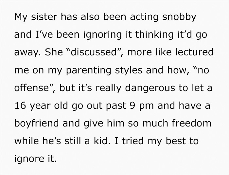Screen dimensions: 229x175
Task: Click the word "styles"
Action: [129, 70]
